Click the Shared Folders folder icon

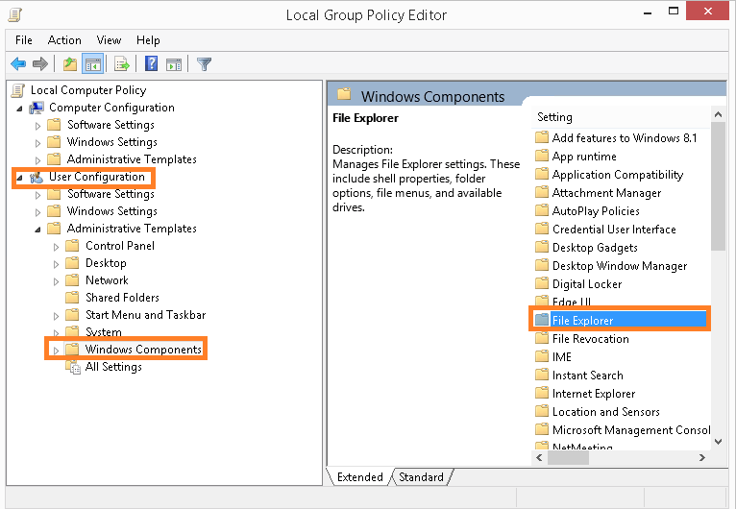tap(72, 298)
